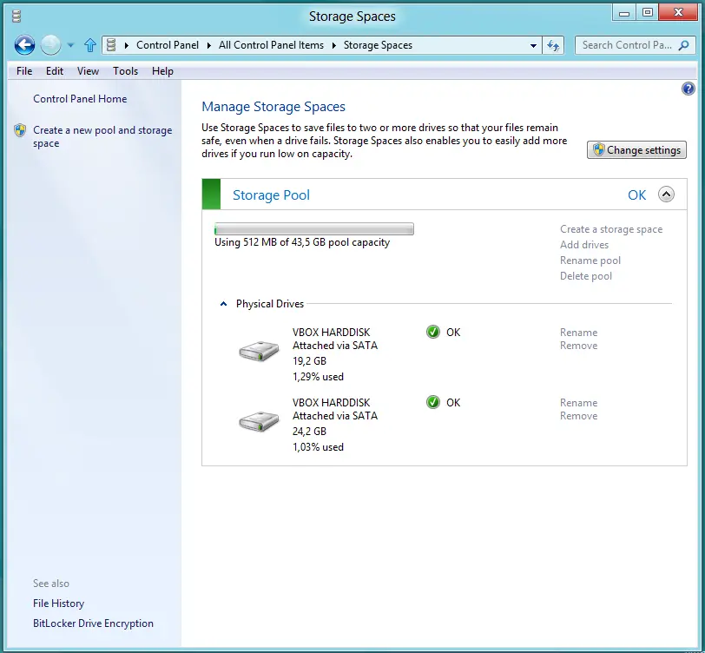The image size is (705, 653).
Task: Click the Forward navigation arrow
Action: [50, 45]
